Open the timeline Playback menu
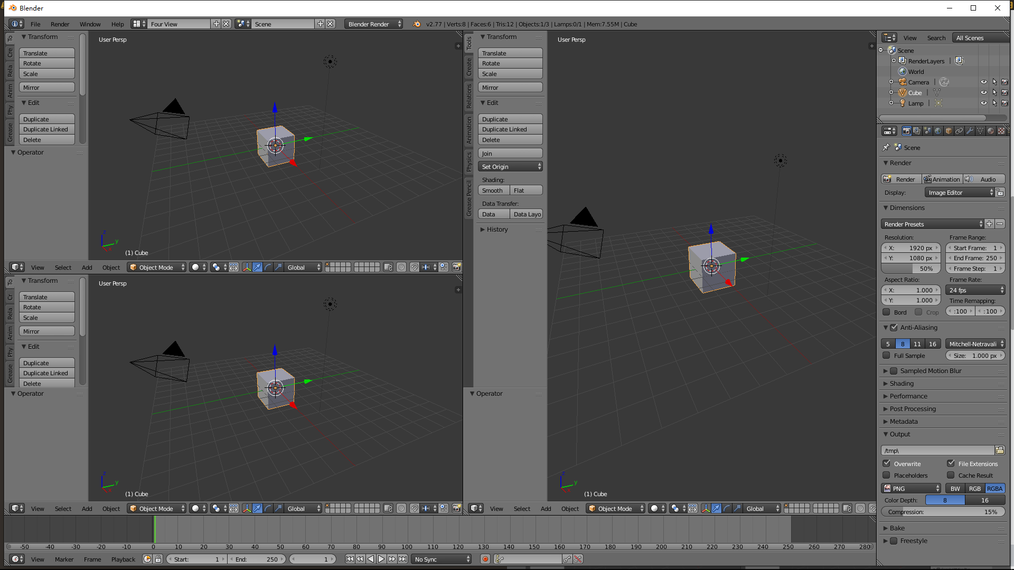The width and height of the screenshot is (1014, 570). pyautogui.click(x=123, y=559)
